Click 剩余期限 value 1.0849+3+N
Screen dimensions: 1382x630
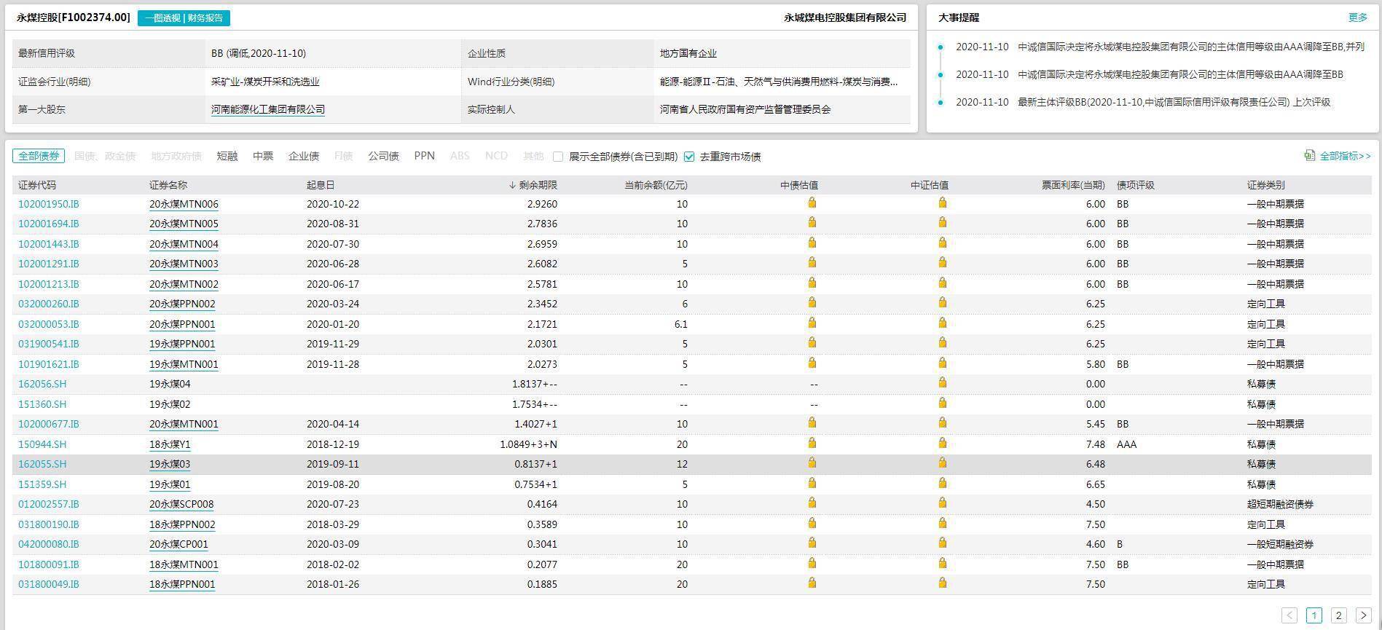[x=528, y=444]
